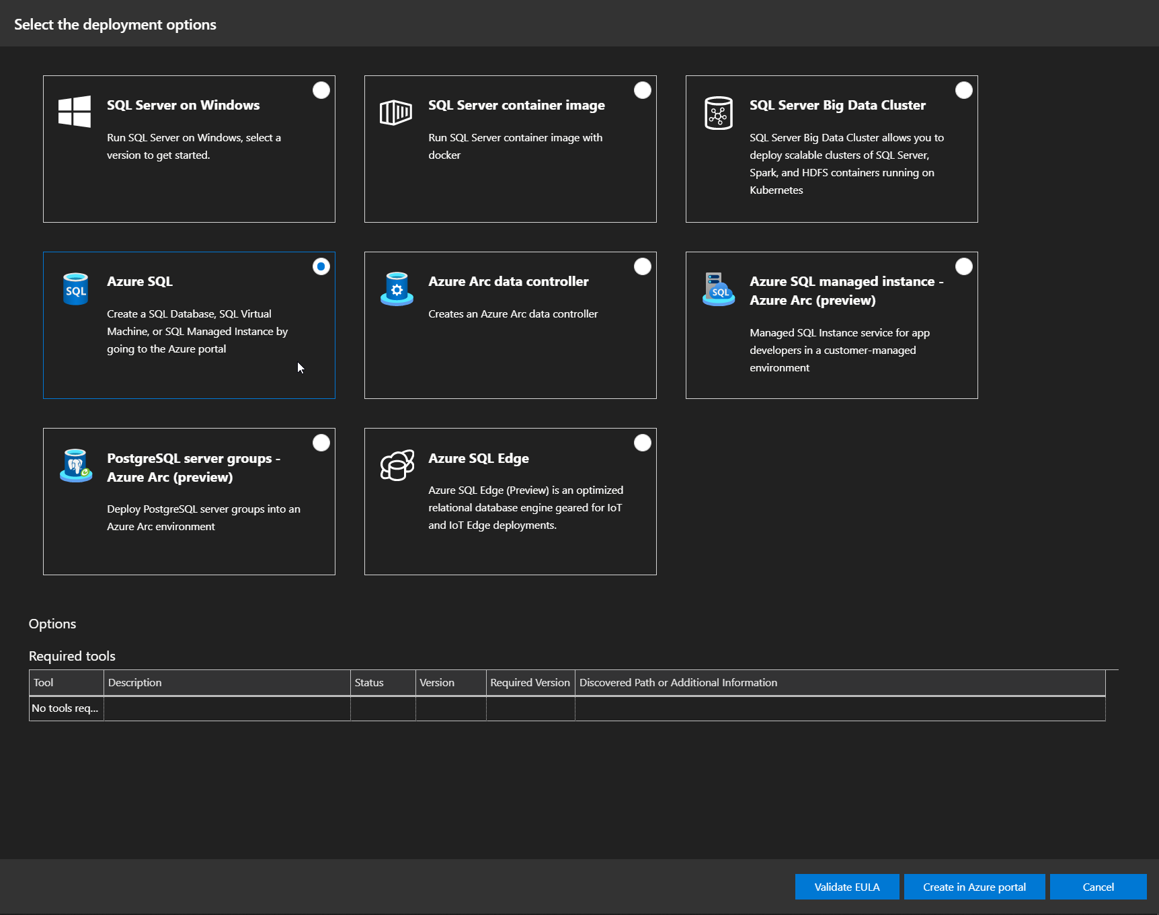Select the PostgreSQL server groups option
1159x915 pixels.
pyautogui.click(x=321, y=442)
